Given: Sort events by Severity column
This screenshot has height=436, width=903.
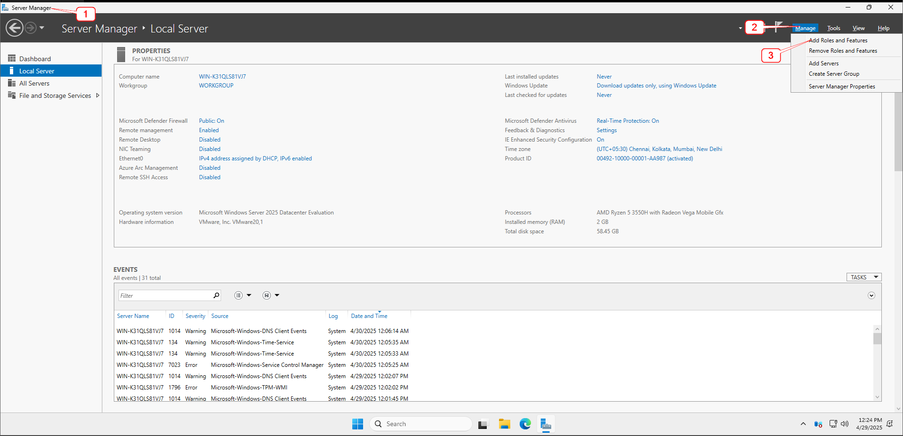Looking at the screenshot, I should pos(195,316).
